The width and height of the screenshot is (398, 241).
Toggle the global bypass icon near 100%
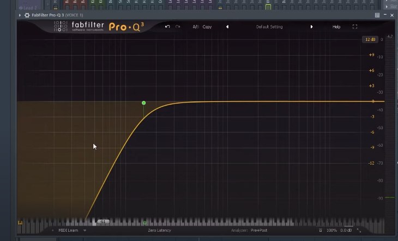[x=321, y=230]
